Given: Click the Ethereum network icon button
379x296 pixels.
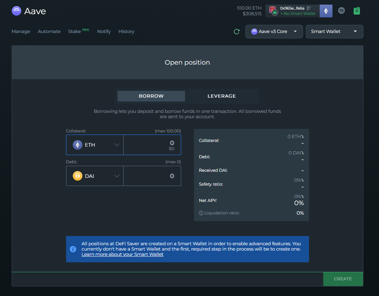Looking at the screenshot, I should pos(326,11).
